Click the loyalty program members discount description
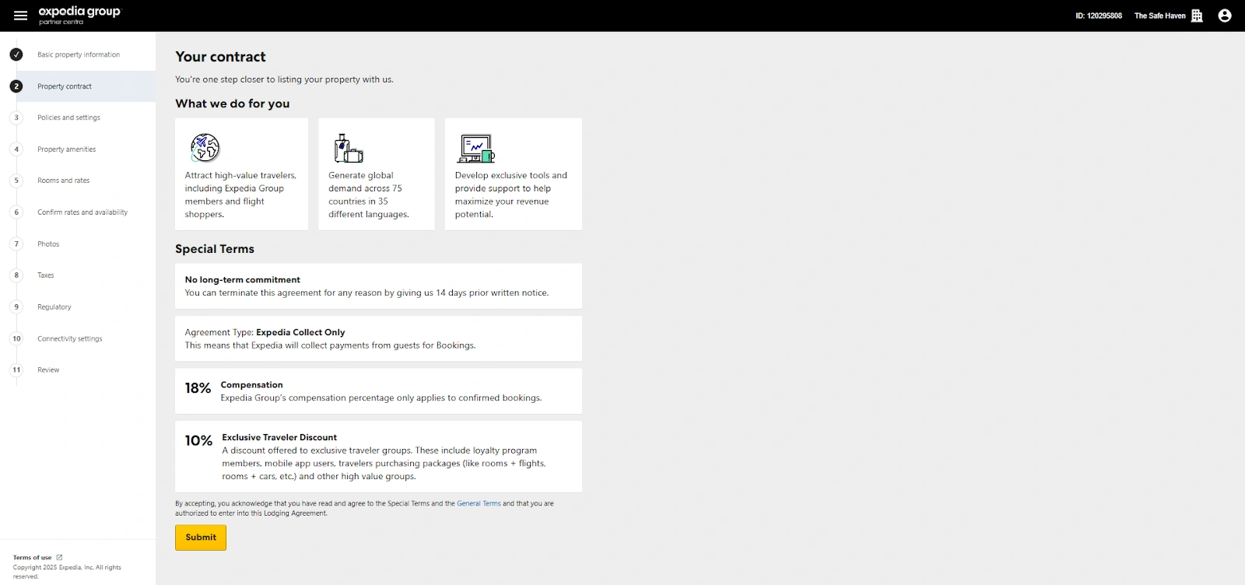 point(384,463)
